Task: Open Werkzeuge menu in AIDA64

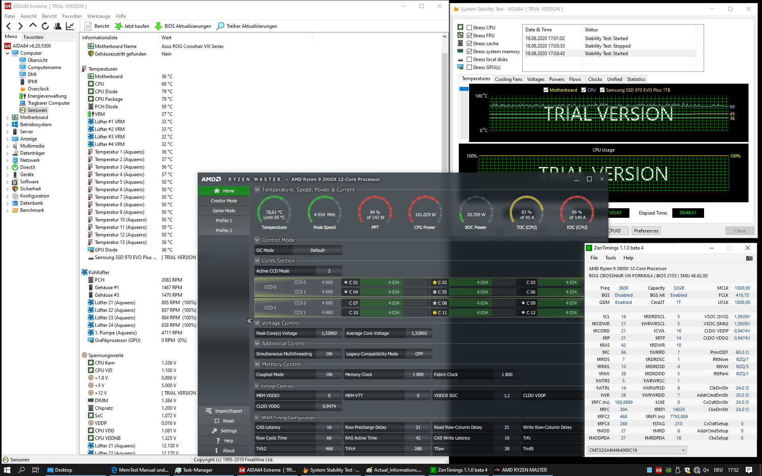Action: click(x=99, y=16)
